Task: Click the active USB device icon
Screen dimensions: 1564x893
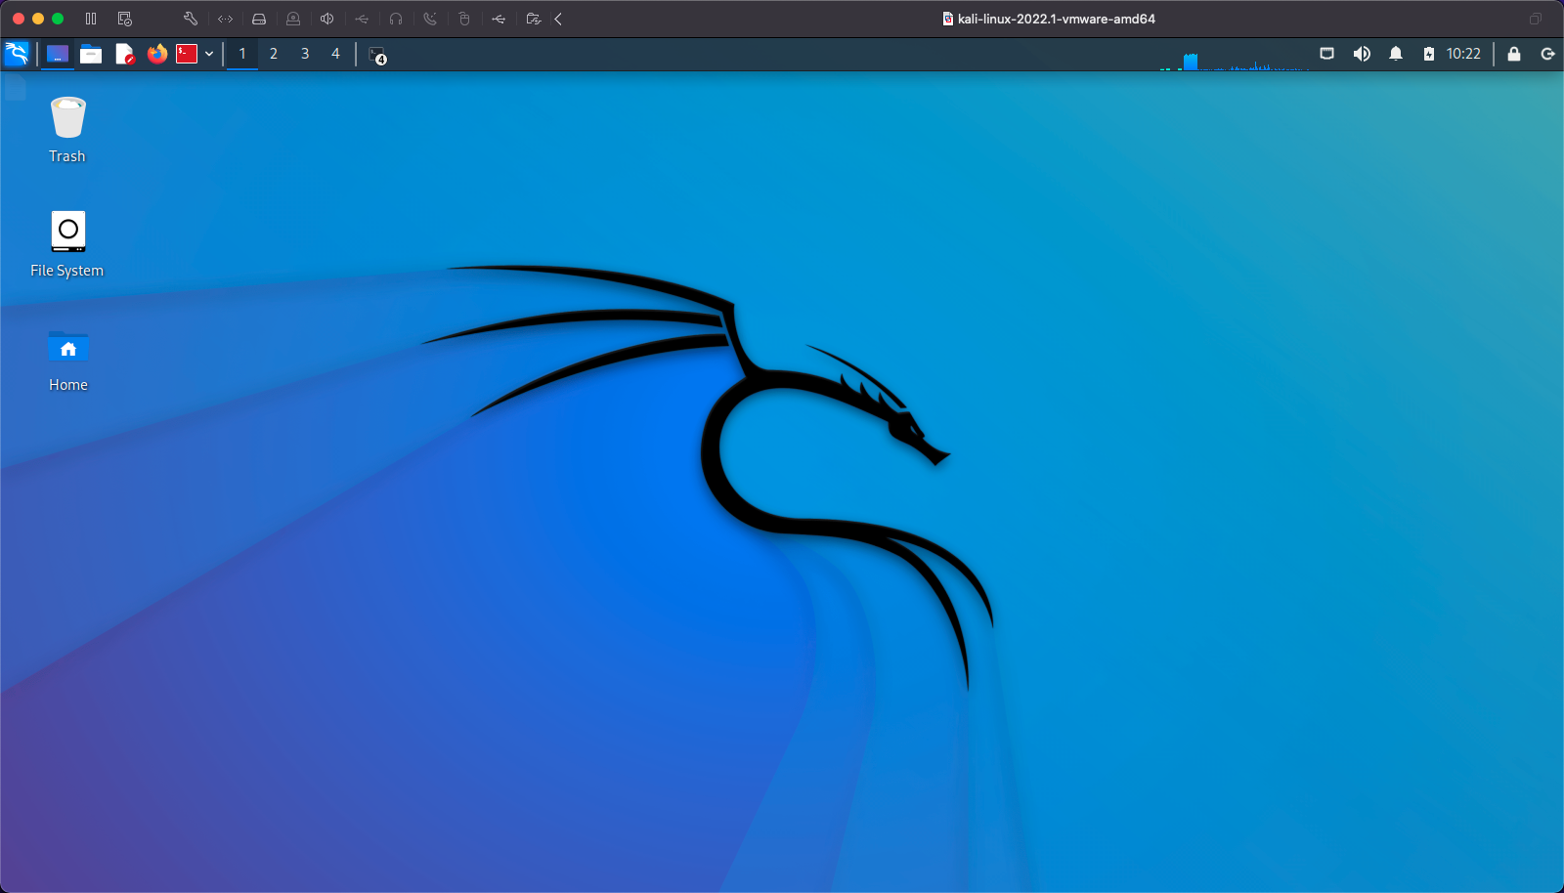Action: pos(499,19)
